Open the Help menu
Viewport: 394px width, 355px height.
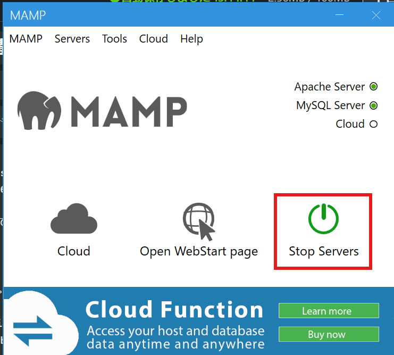coord(191,39)
